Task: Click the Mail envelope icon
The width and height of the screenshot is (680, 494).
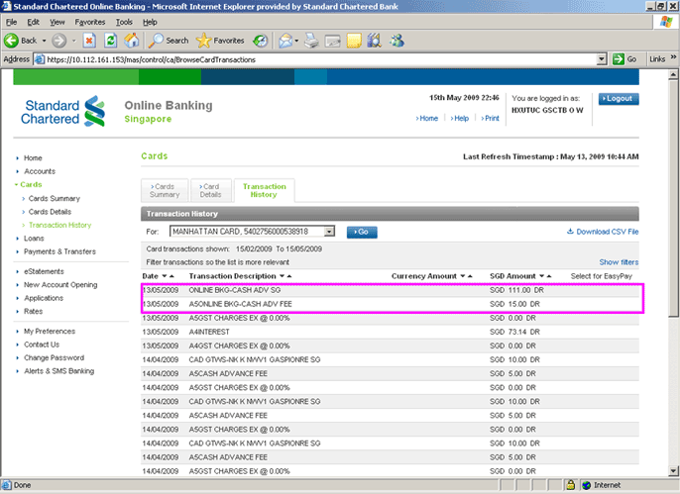Action: pos(285,41)
